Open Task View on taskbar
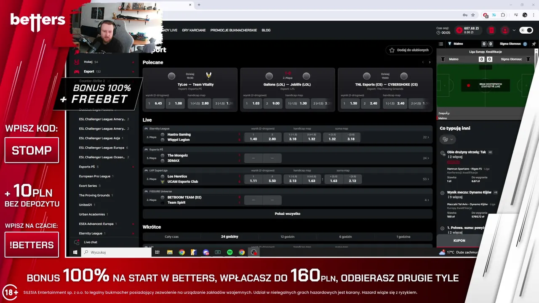Image resolution: width=539 pixels, height=303 pixels. coord(157,252)
